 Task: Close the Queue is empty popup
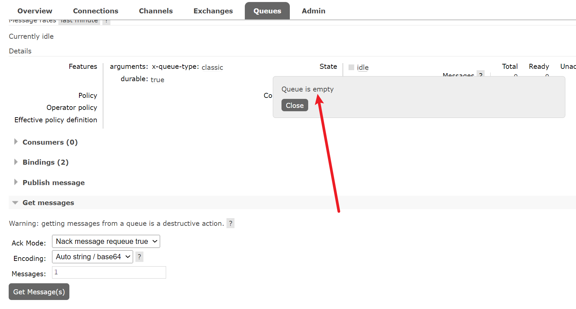coord(295,105)
